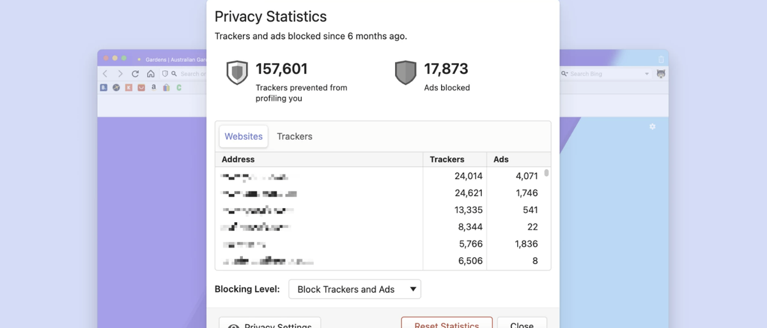The image size is (767, 328).
Task: Open the trash can closed-tabs icon
Action: tap(661, 59)
